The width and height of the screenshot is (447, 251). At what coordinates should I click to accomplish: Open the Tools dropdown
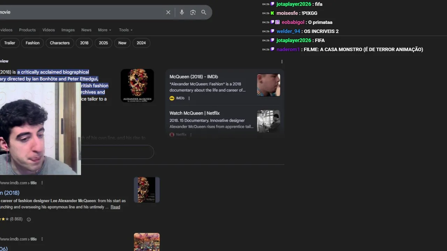[125, 30]
